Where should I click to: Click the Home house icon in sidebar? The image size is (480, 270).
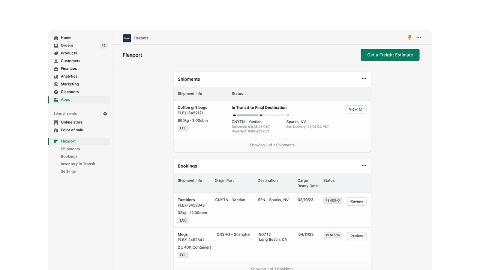tap(56, 38)
